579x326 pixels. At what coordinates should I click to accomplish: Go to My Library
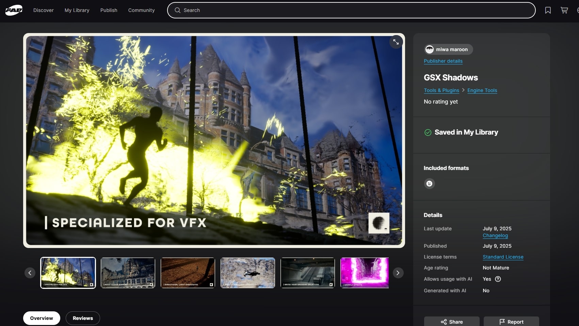[x=77, y=10]
